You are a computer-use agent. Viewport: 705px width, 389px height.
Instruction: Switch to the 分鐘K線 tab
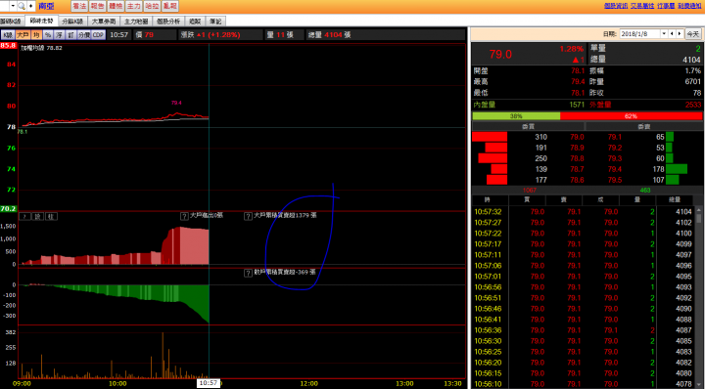(72, 22)
